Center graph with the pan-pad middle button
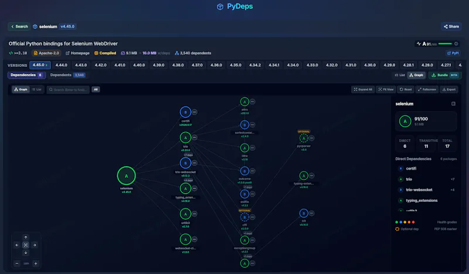The image size is (469, 274). [x=26, y=245]
